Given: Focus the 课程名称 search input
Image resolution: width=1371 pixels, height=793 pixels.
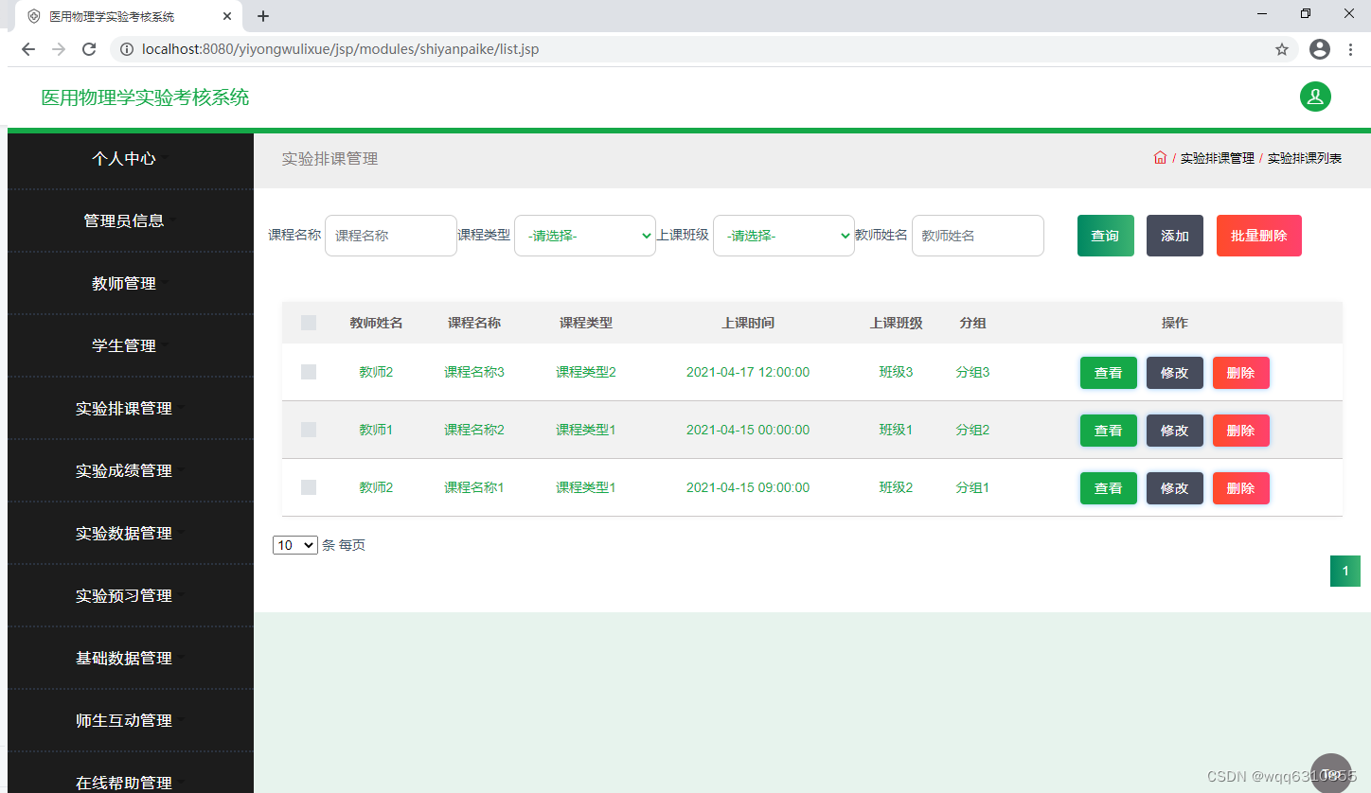Looking at the screenshot, I should pos(391,236).
